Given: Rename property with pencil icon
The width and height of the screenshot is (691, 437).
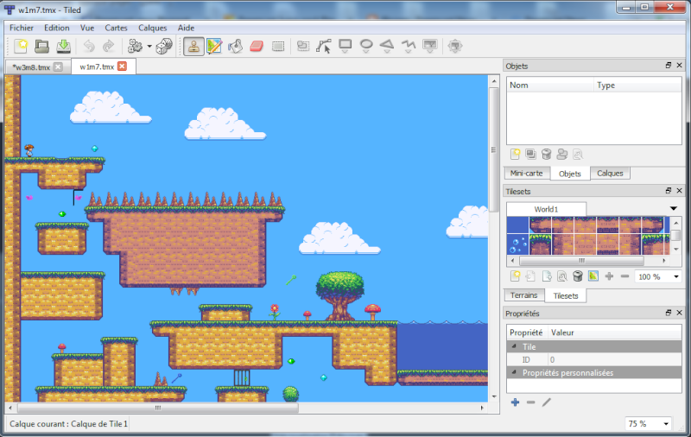Looking at the screenshot, I should (547, 402).
